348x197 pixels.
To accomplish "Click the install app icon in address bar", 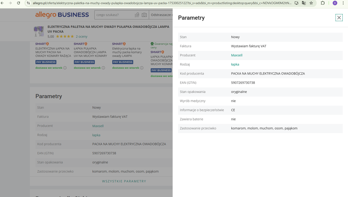I will (296, 3).
